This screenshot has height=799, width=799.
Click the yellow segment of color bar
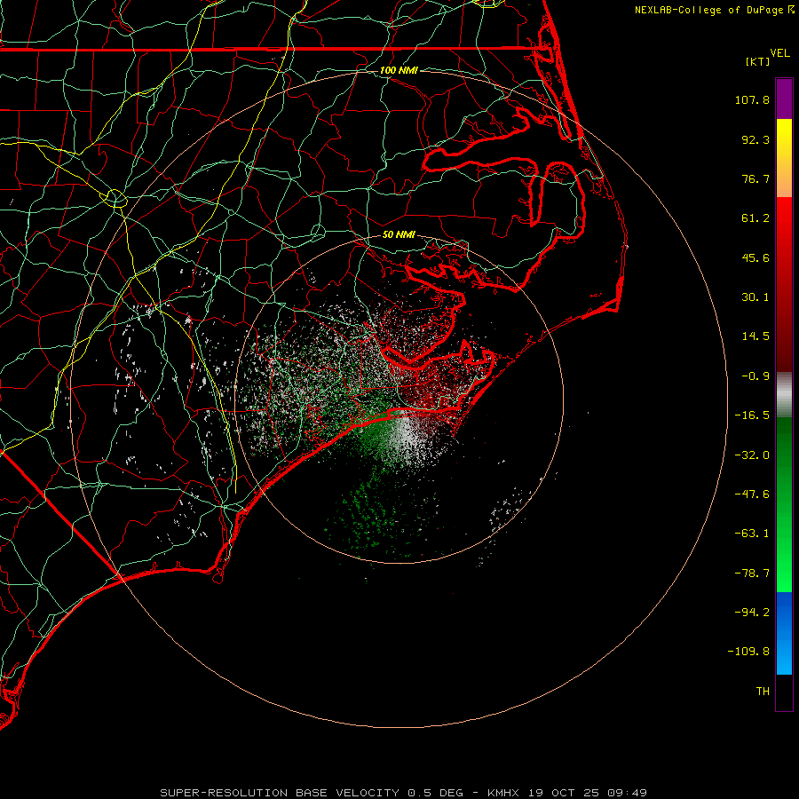pyautogui.click(x=784, y=158)
